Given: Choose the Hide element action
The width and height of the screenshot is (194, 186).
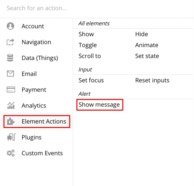Looking at the screenshot, I should coord(142,34).
